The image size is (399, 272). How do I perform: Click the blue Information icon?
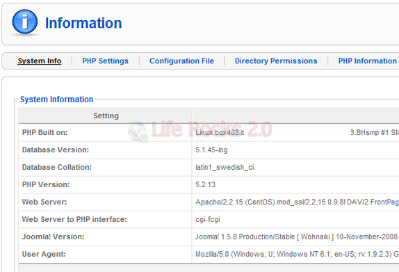pyautogui.click(x=25, y=22)
